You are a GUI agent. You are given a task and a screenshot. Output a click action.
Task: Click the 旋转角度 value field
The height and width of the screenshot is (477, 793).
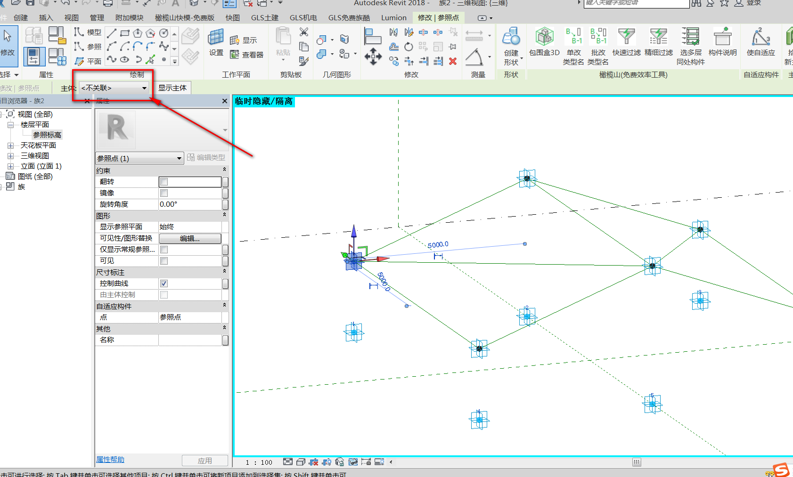[190, 204]
